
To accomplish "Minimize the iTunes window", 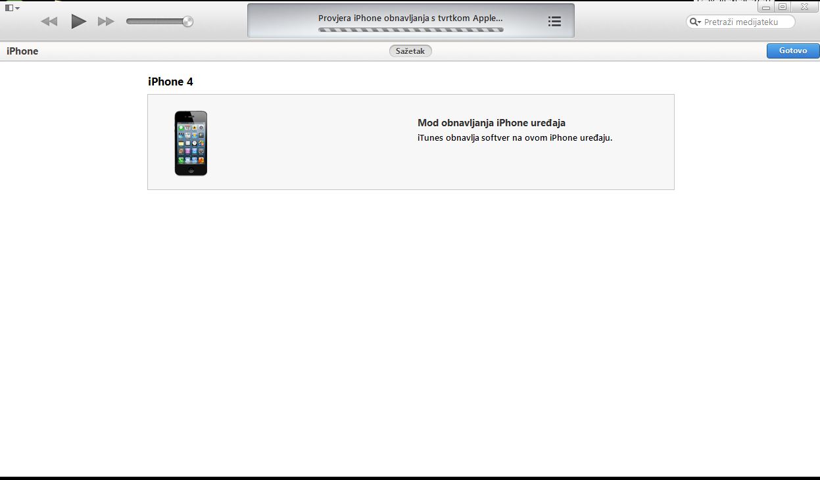I will tap(766, 7).
